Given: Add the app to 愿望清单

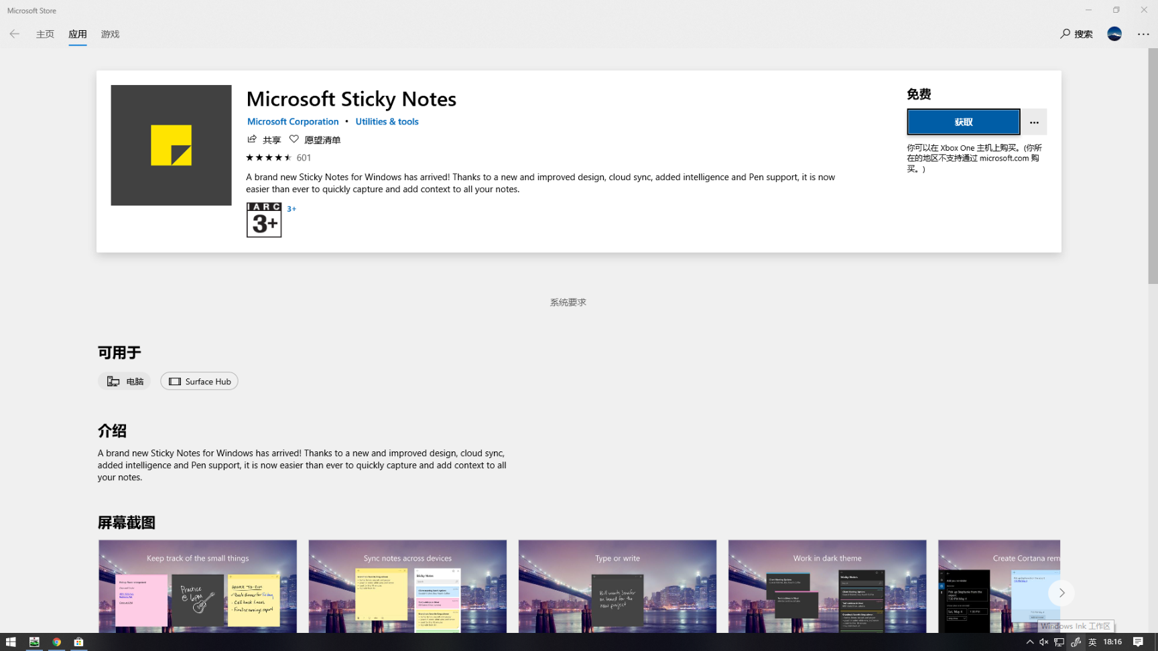Looking at the screenshot, I should coord(315,139).
